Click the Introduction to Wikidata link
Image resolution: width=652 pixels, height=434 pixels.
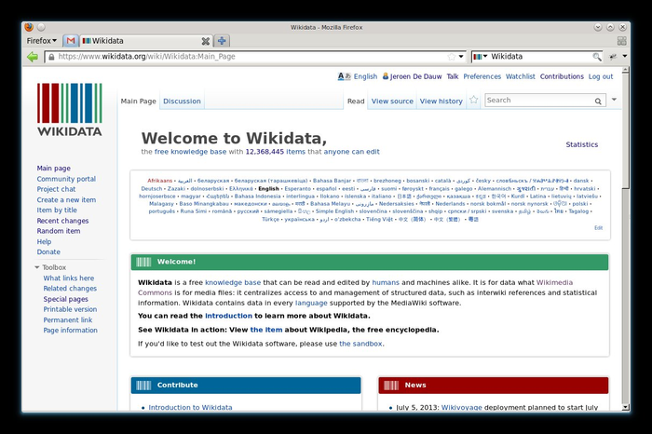pos(190,407)
